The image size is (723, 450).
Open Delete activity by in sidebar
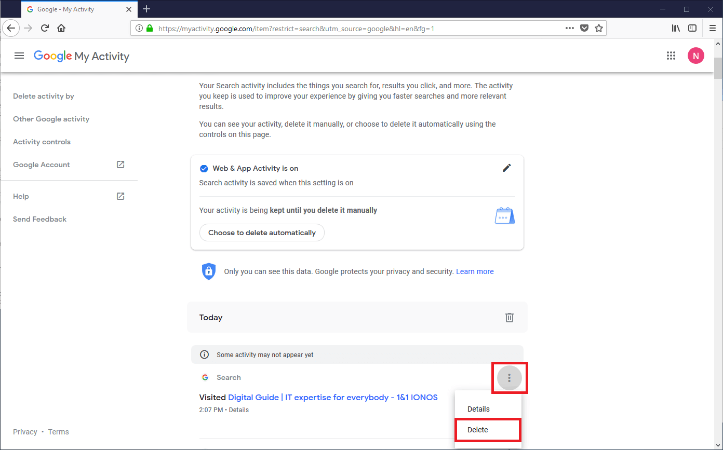tap(44, 96)
